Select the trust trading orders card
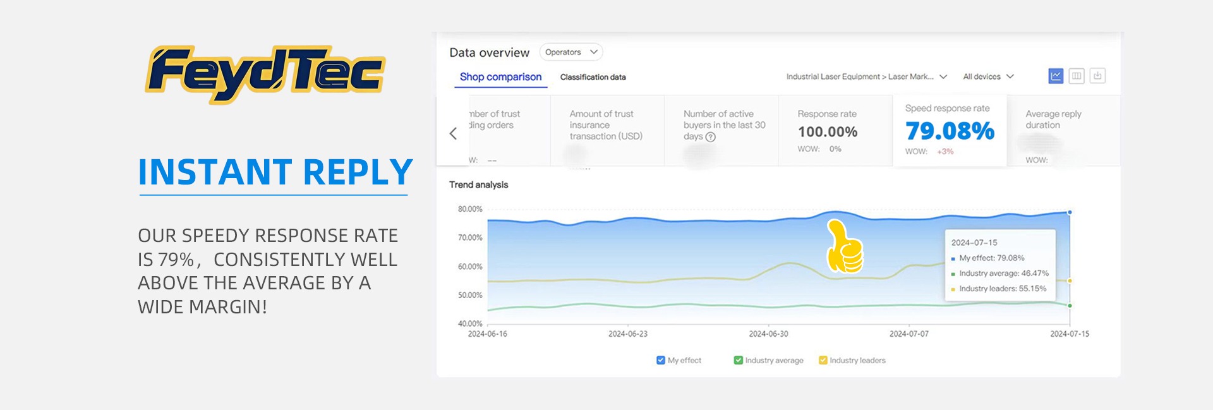Screen dimensions: 1213x410 click(x=509, y=131)
